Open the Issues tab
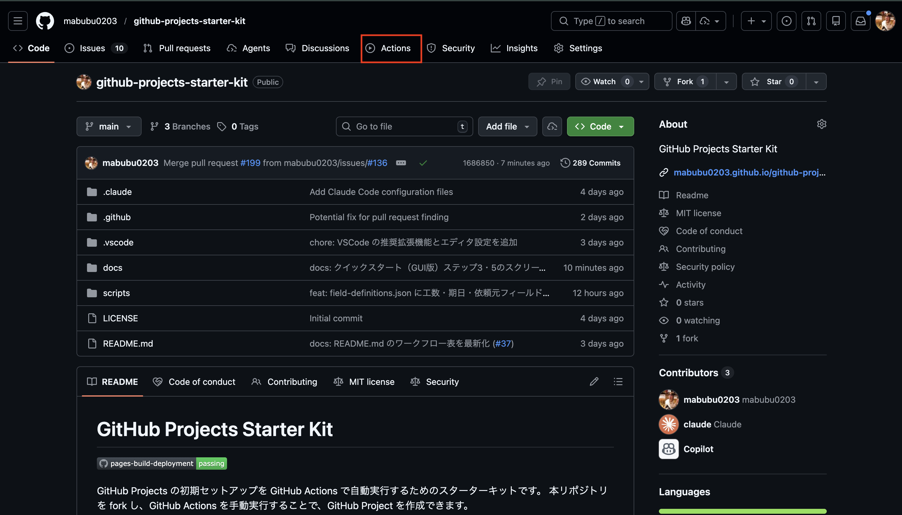 pyautogui.click(x=96, y=48)
